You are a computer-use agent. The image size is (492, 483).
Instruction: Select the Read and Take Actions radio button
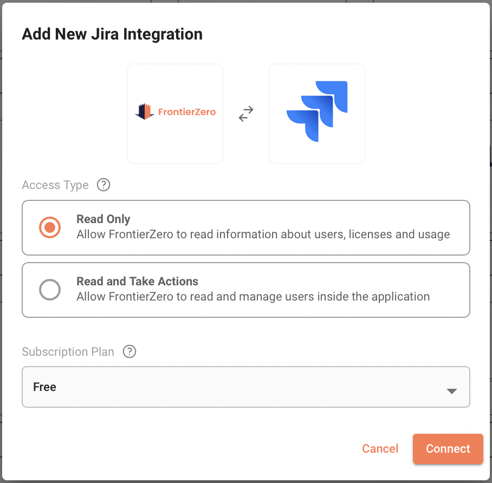coord(50,290)
